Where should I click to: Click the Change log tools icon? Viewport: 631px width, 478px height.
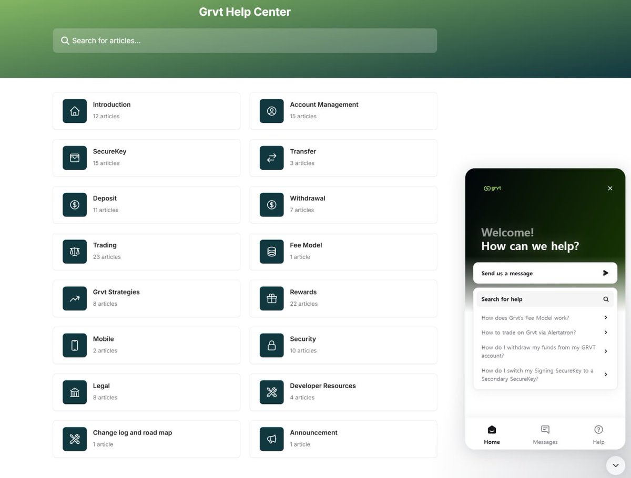pos(75,439)
